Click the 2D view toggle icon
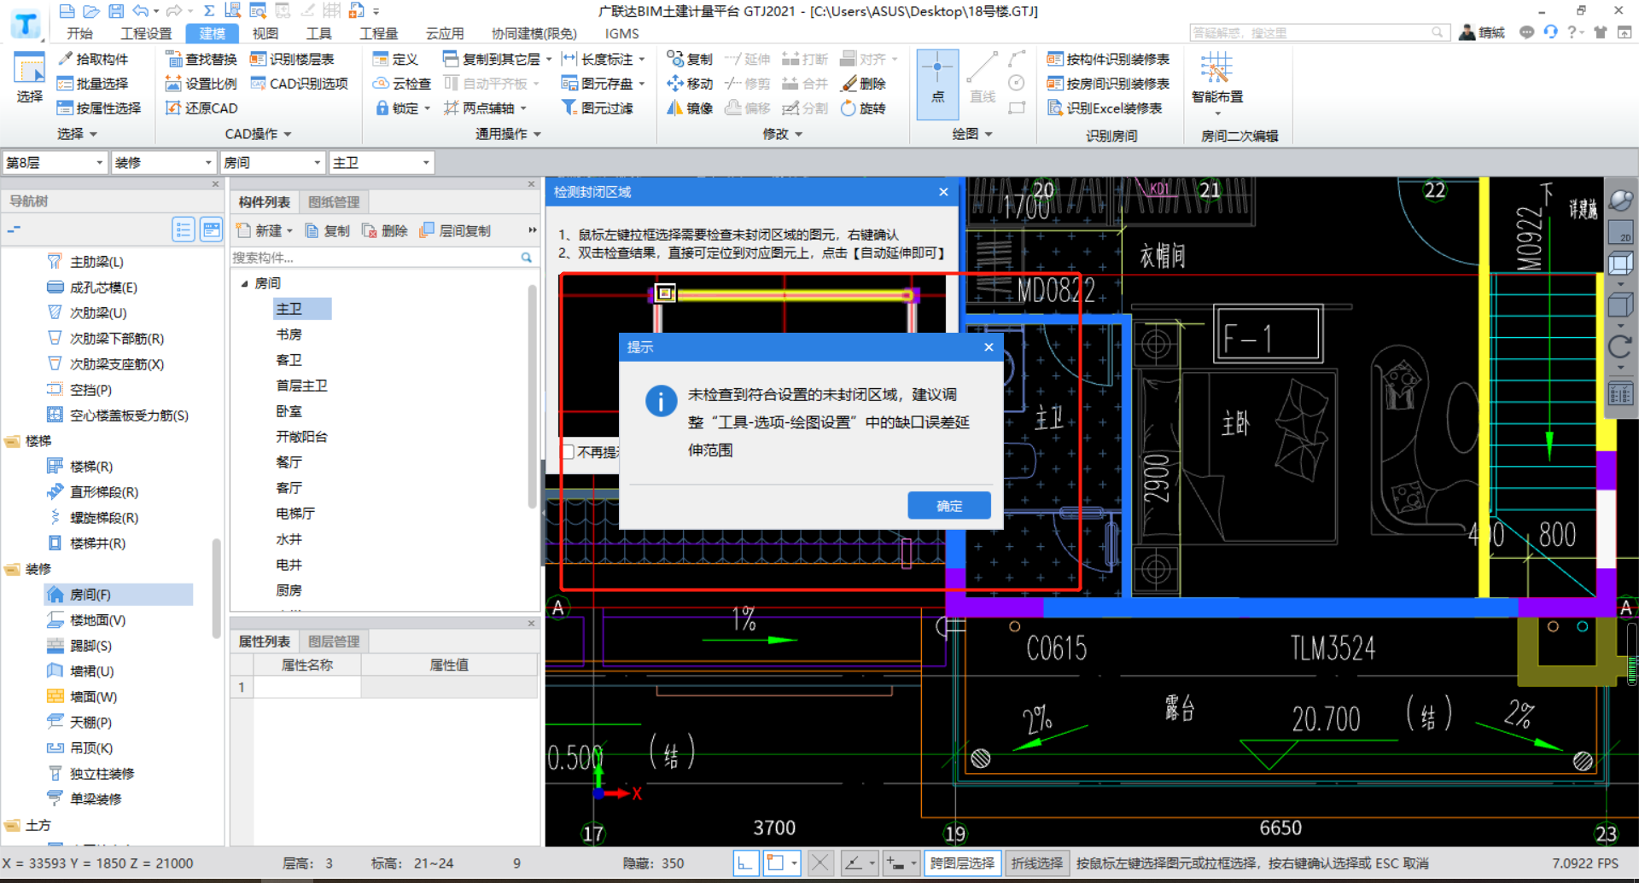 [x=1620, y=231]
